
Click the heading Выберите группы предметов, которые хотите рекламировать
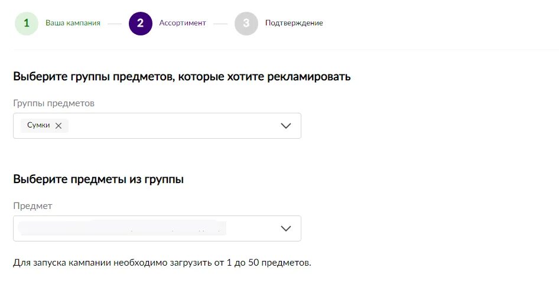pos(182,77)
